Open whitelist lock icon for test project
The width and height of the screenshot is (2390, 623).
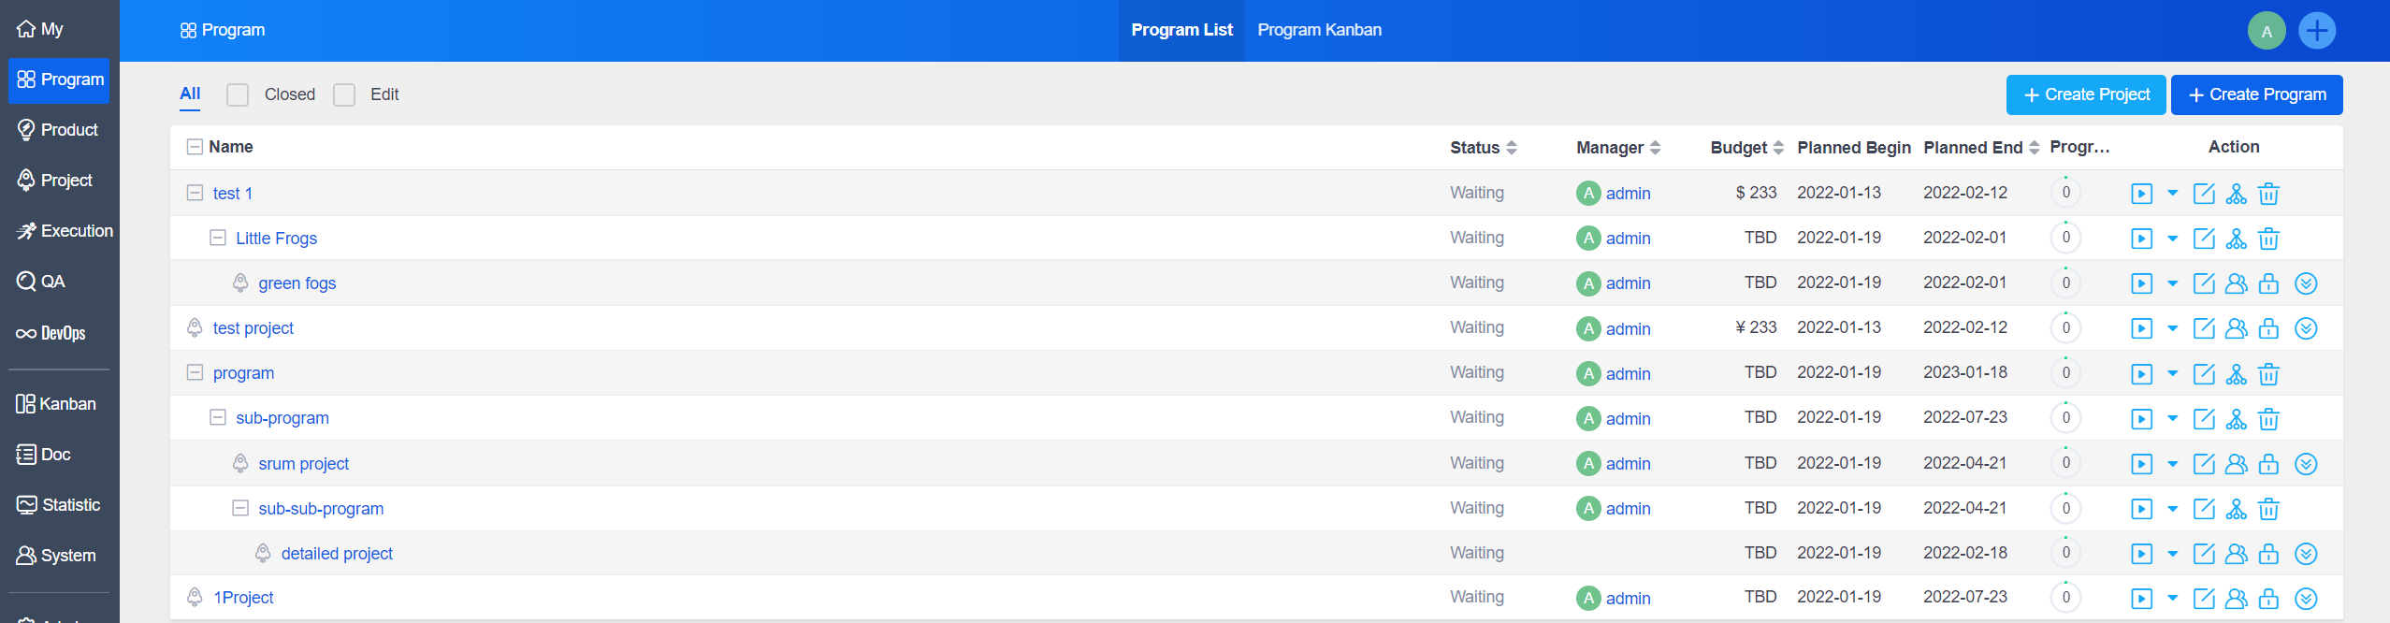(x=2268, y=328)
